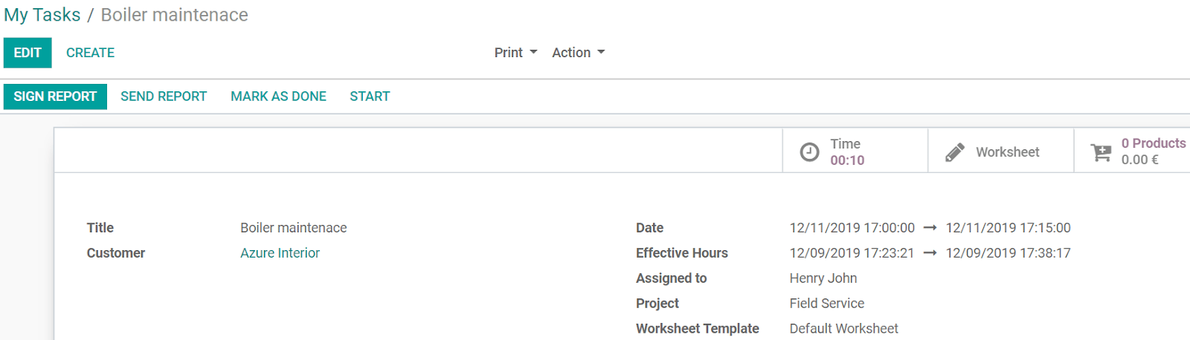Click the Default Worksheet template value
This screenshot has height=340, width=1190.
pyautogui.click(x=843, y=329)
